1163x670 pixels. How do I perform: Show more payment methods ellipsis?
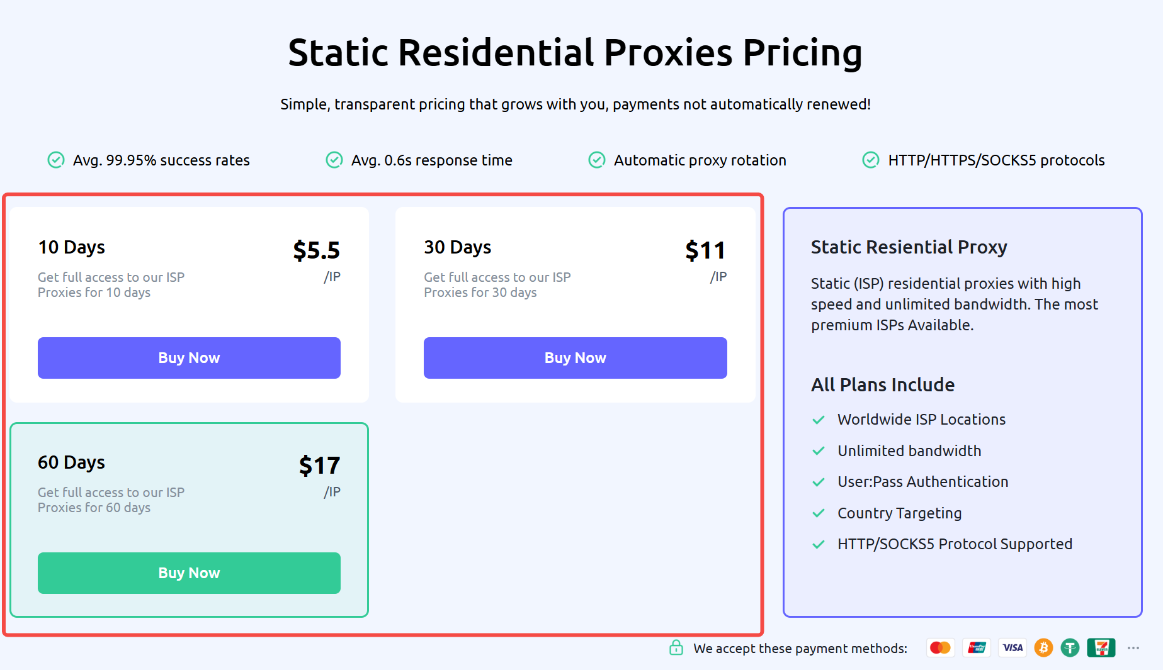tap(1133, 648)
